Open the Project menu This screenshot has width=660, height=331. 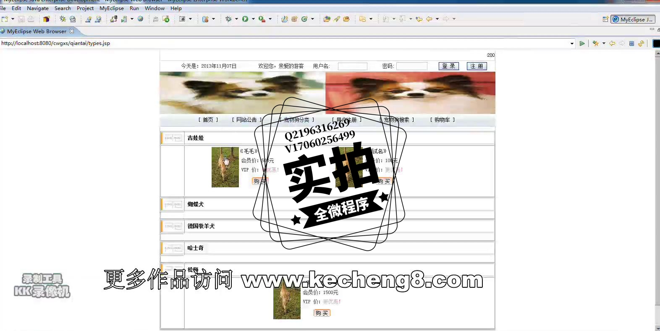(85, 8)
